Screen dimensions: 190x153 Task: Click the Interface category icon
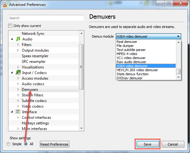click(18, 112)
